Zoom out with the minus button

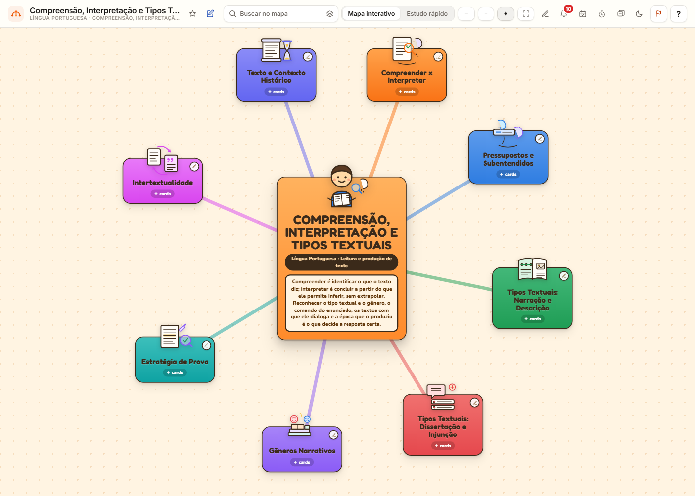466,14
